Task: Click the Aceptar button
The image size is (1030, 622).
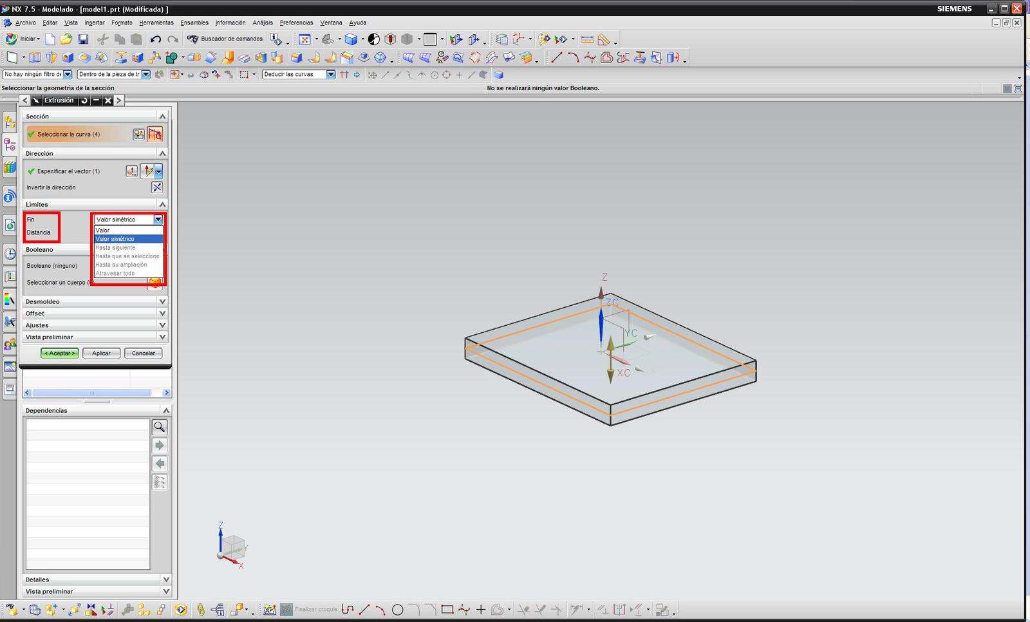Action: 60,353
